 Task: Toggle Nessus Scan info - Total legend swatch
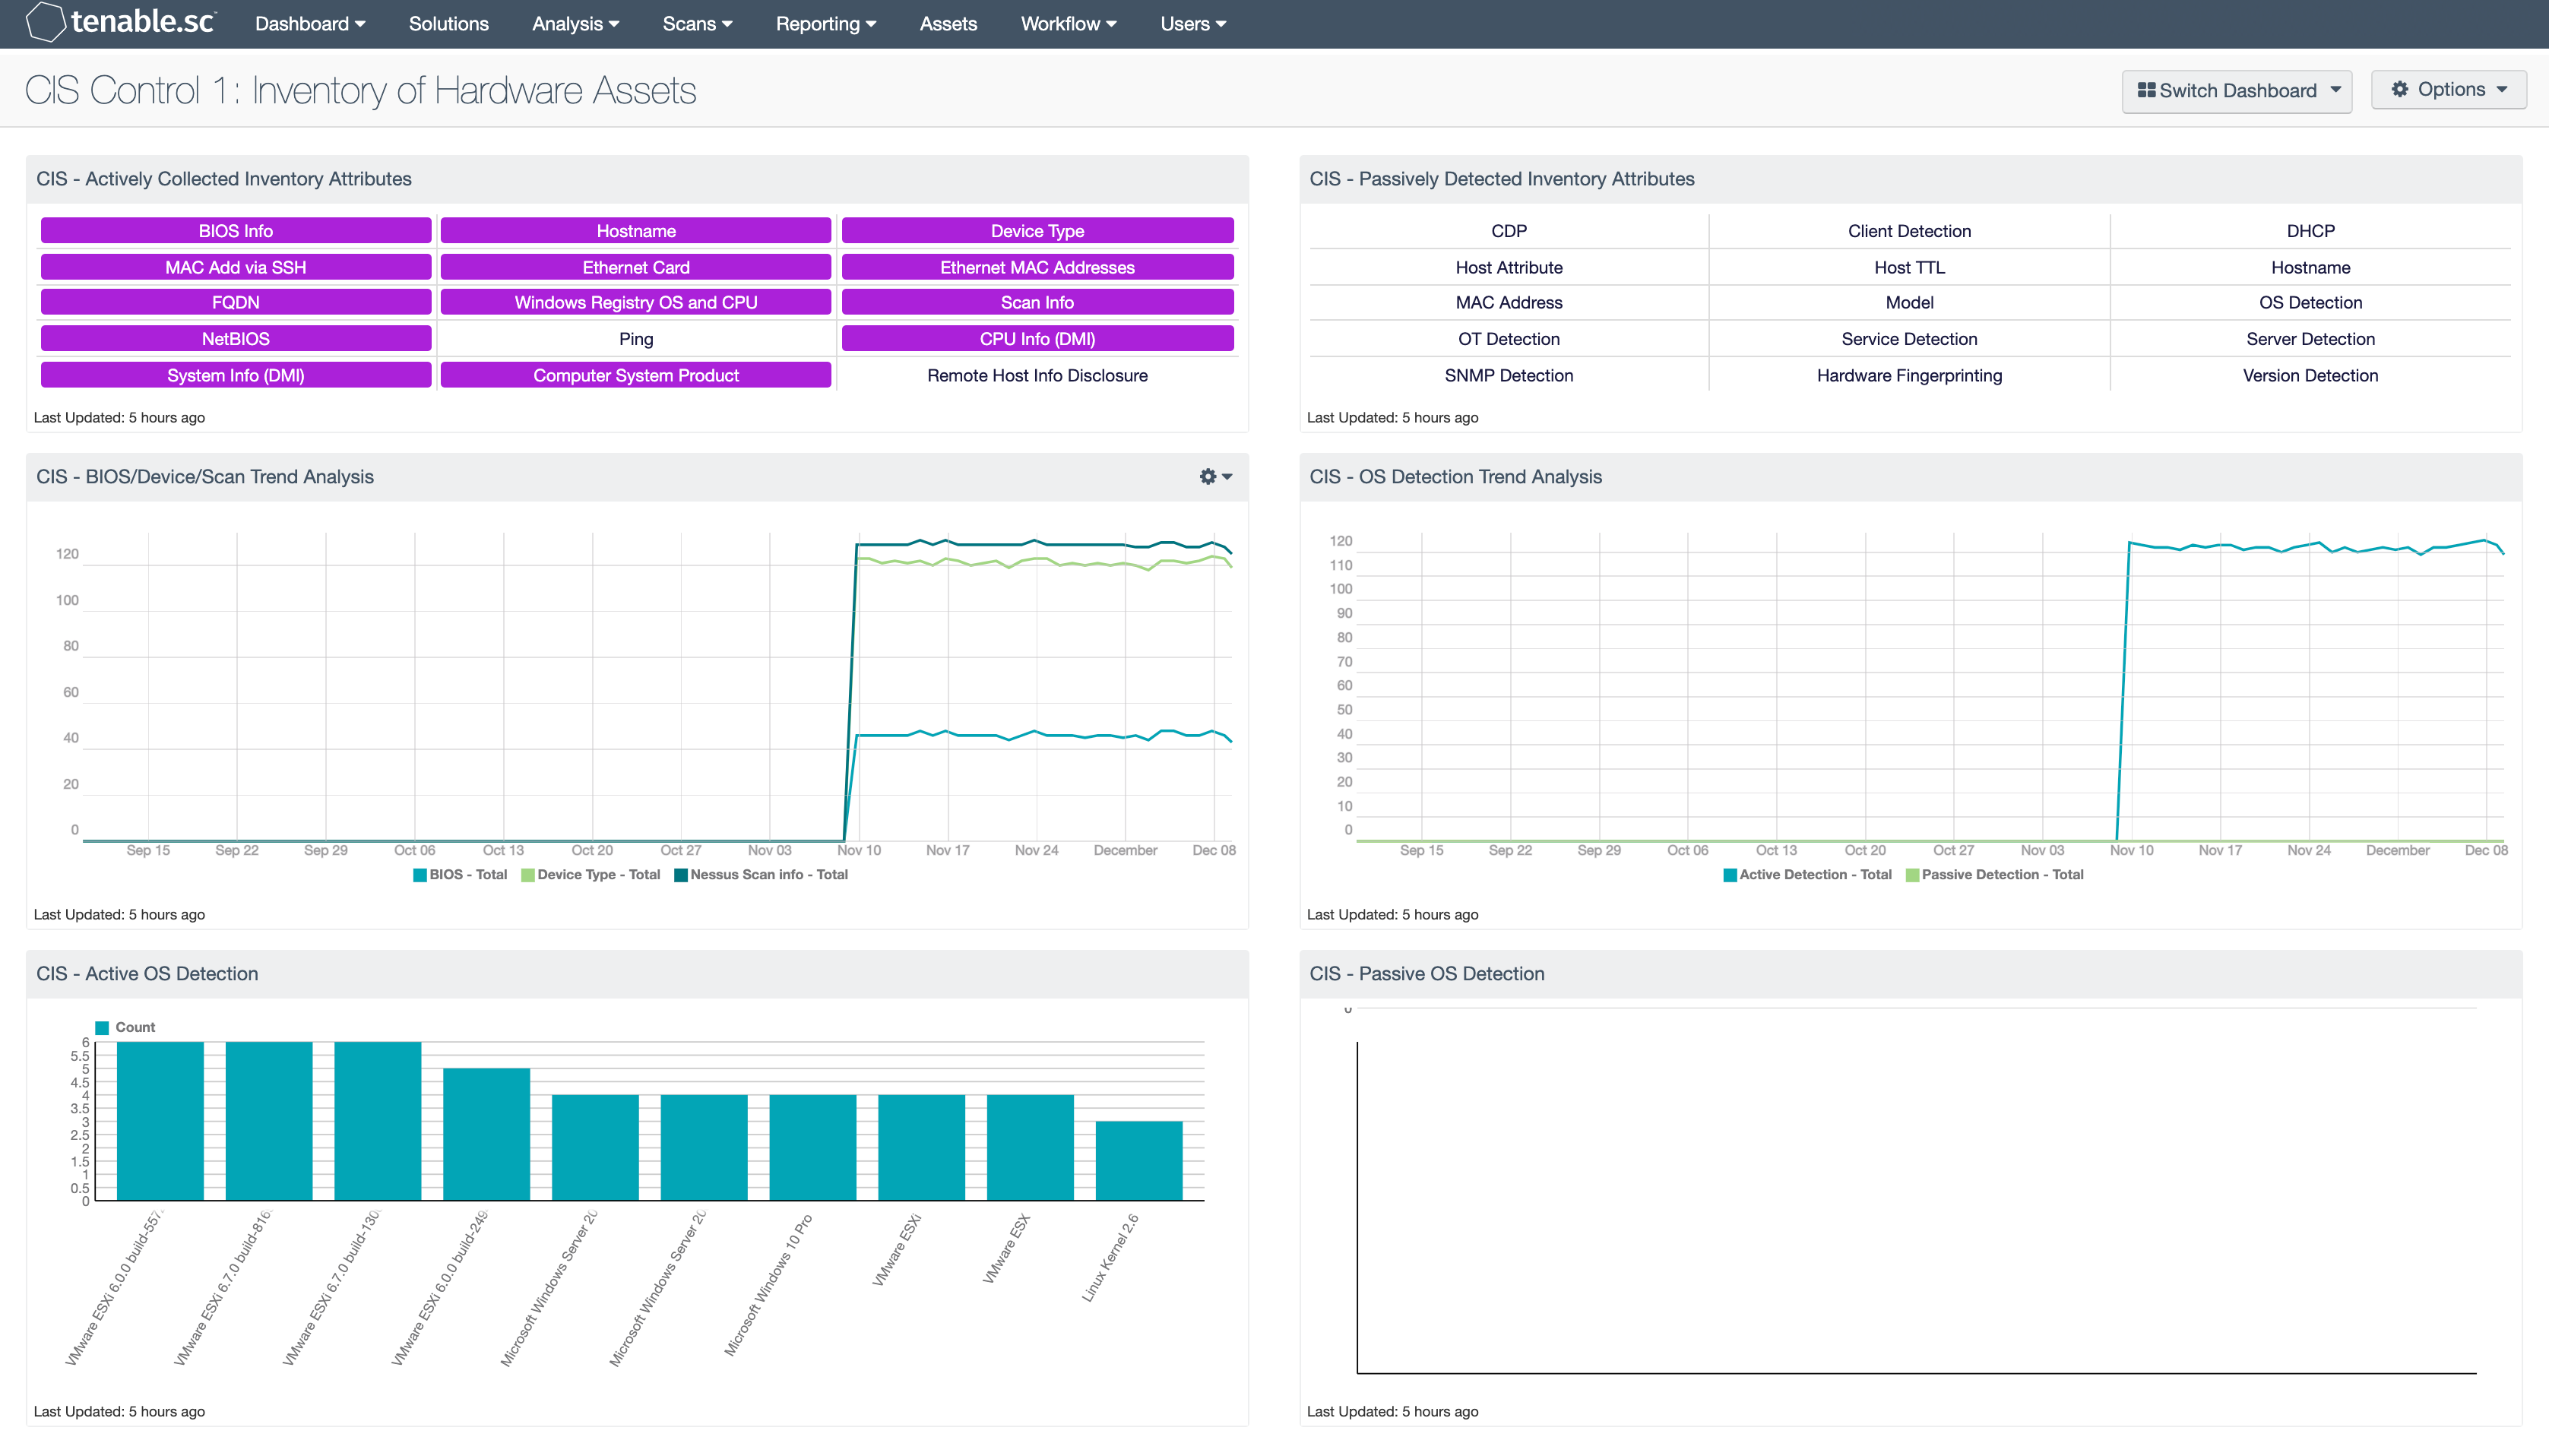tap(681, 875)
